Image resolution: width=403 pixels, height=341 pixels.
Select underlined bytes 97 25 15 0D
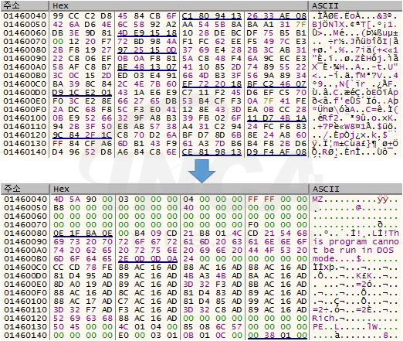coord(147,50)
